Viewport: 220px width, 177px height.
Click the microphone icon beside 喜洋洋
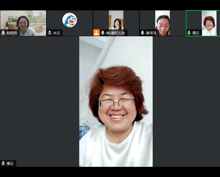coord(143,33)
